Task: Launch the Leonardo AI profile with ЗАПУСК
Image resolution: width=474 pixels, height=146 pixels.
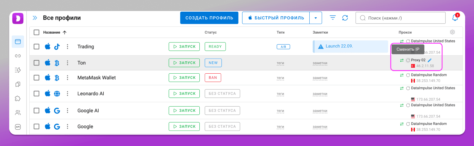Action: pos(184,93)
